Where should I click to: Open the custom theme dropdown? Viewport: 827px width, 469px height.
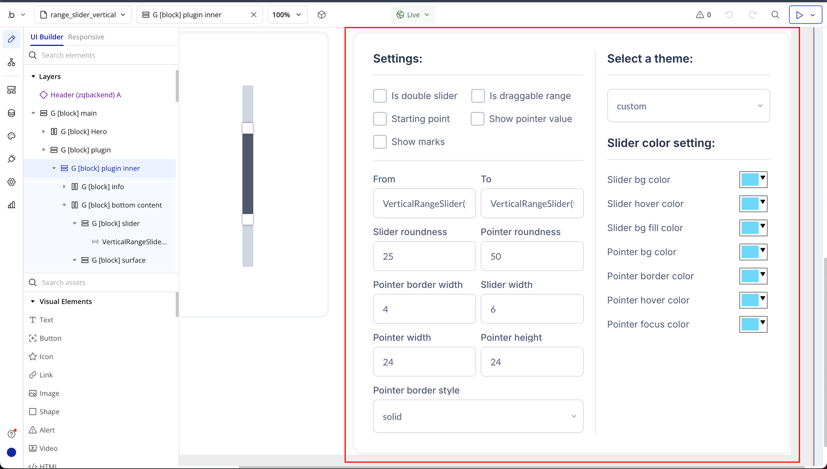tap(688, 106)
